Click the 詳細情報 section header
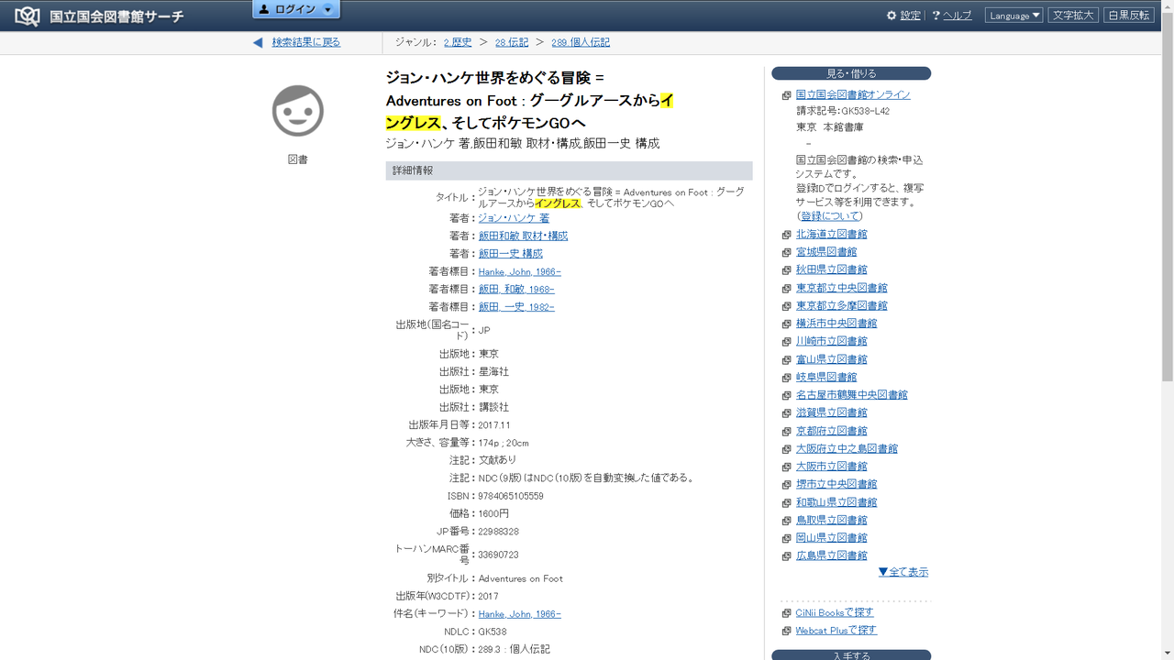1174x660 pixels. click(x=569, y=170)
